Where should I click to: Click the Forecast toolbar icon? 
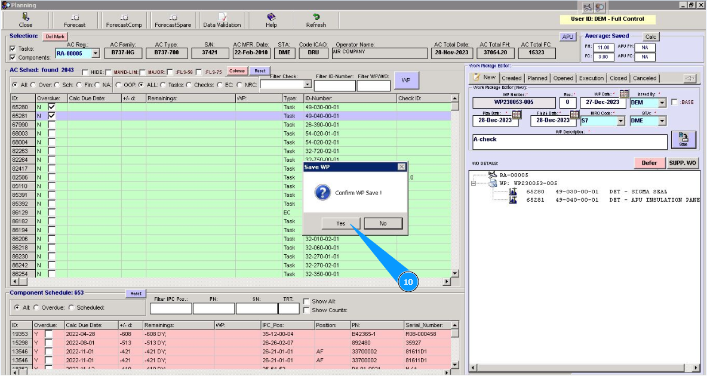click(x=75, y=18)
